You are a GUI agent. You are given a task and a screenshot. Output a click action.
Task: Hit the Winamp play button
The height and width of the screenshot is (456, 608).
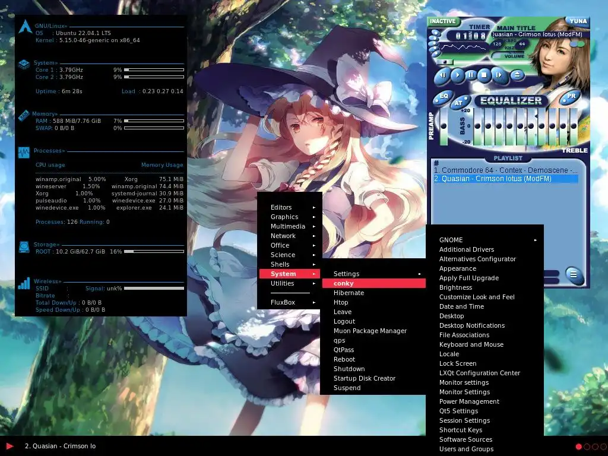(x=458, y=75)
